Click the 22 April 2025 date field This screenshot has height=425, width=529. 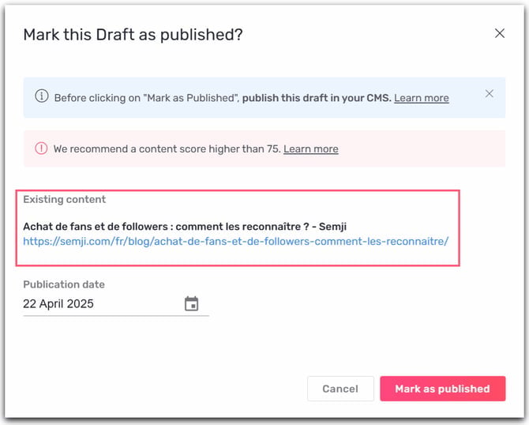[116, 304]
